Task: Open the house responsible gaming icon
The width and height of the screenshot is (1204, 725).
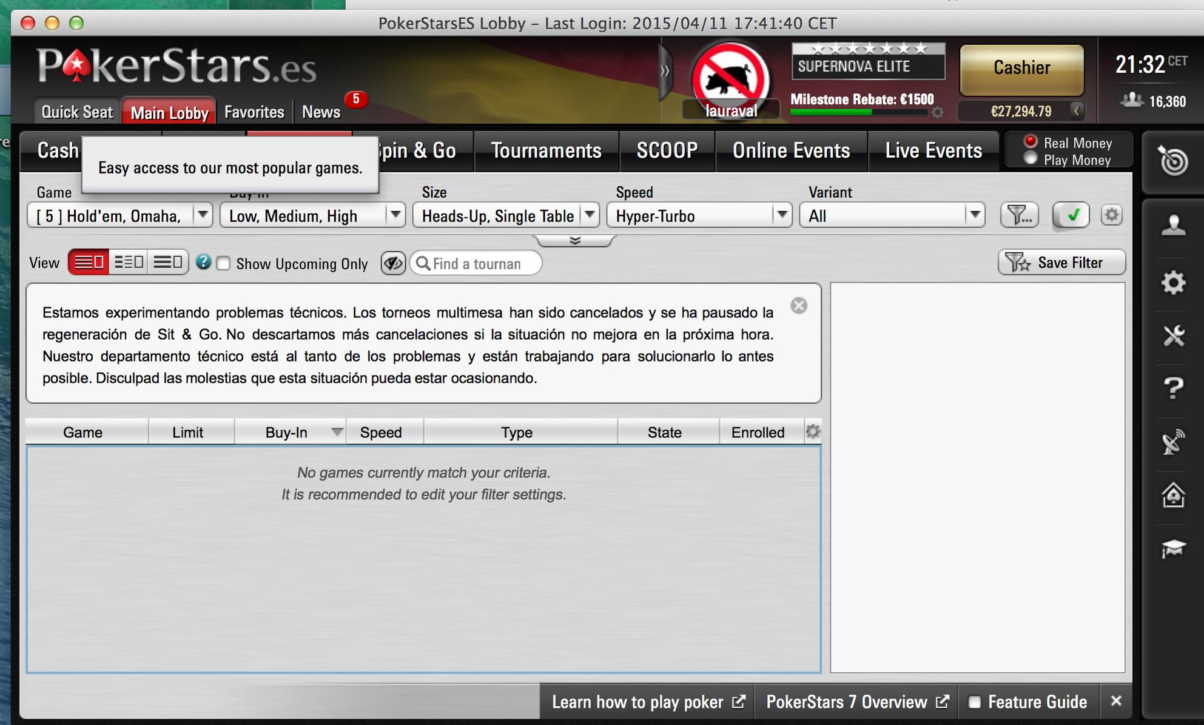Action: [1174, 495]
